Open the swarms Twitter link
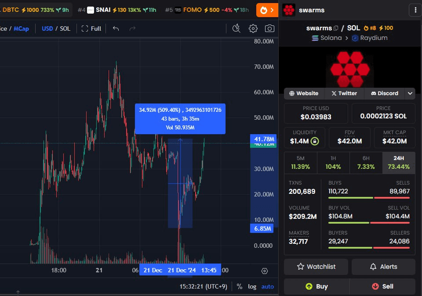The image size is (422, 296). pos(344,93)
